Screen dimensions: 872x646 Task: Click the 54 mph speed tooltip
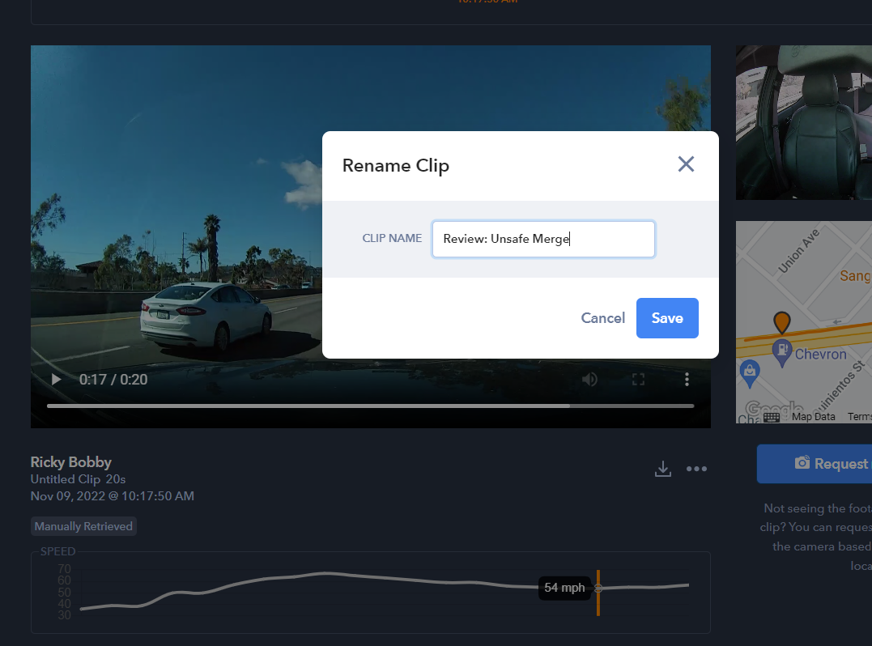click(x=564, y=588)
